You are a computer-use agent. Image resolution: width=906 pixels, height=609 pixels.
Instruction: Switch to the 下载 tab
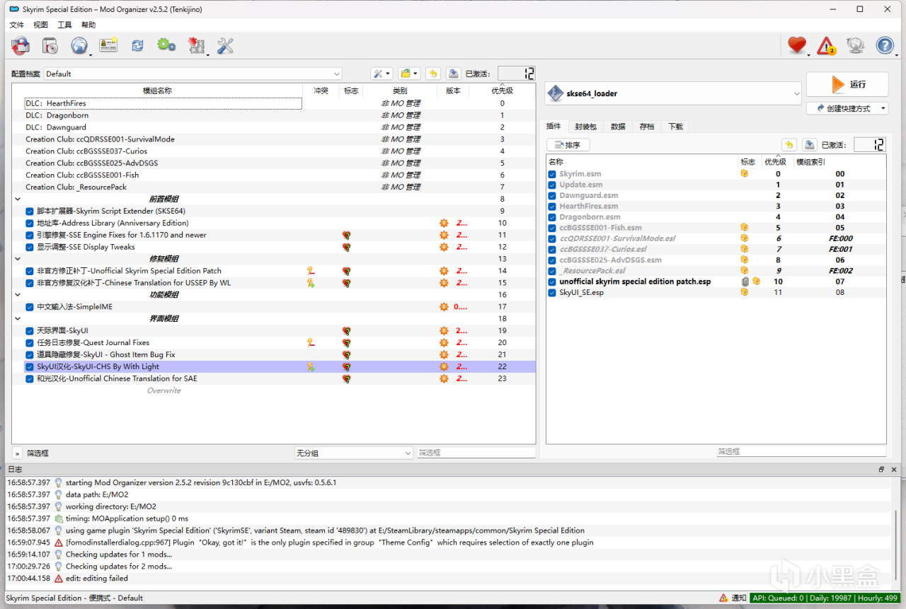coord(675,127)
